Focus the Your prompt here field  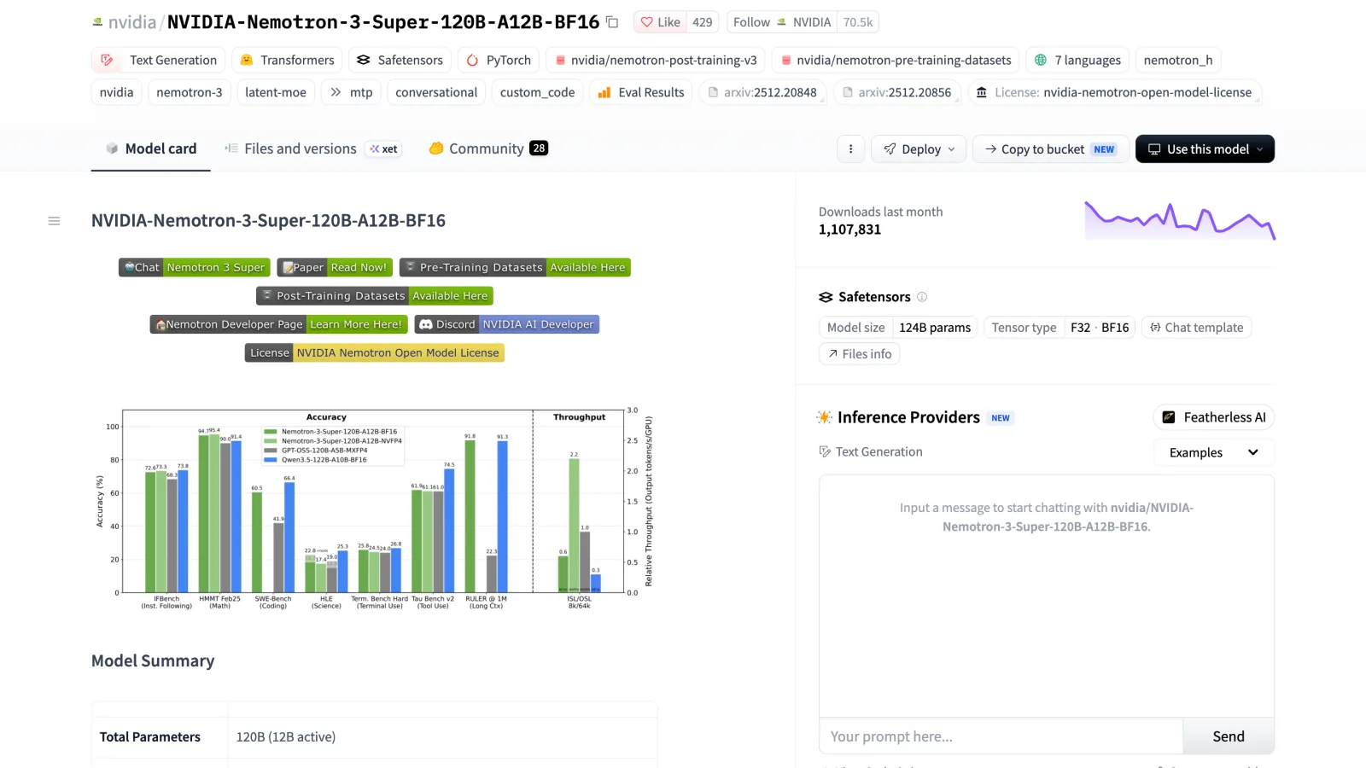pyautogui.click(x=1001, y=736)
